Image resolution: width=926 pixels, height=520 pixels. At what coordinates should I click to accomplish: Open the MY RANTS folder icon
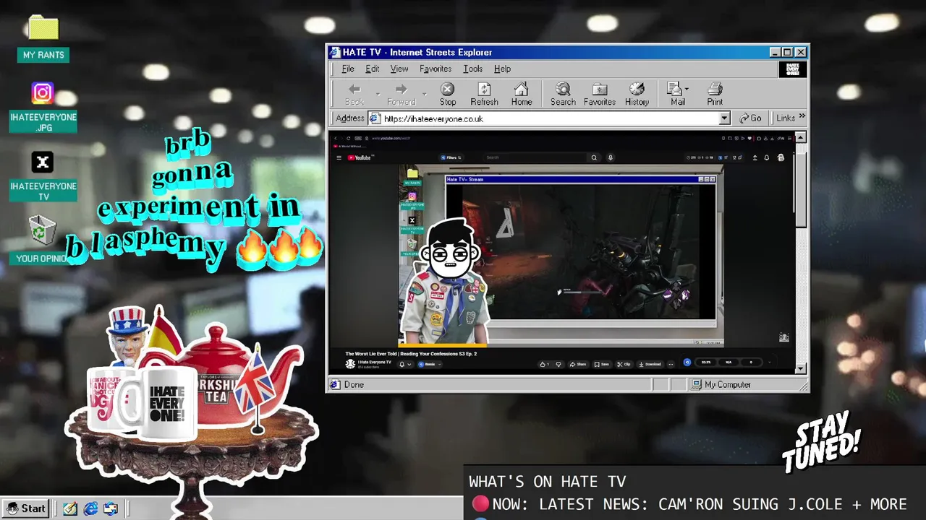43,28
